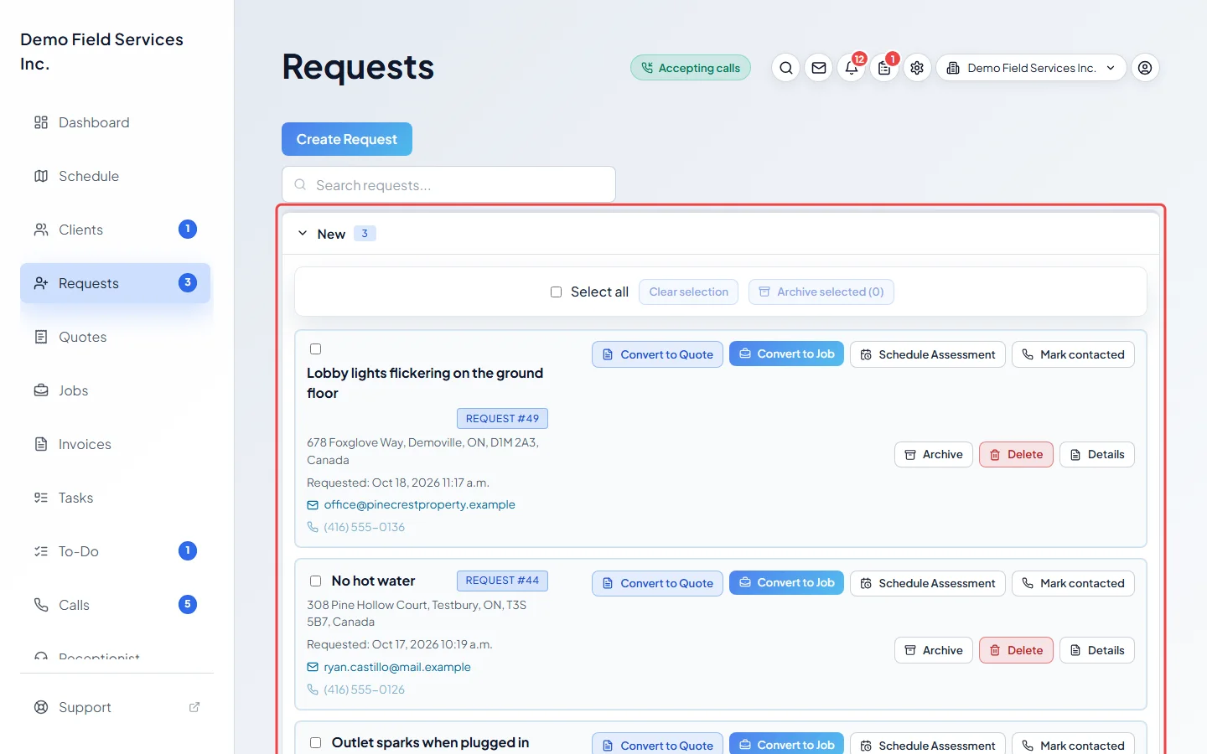Open Demo Field Services Inc. company dropdown

point(1031,68)
